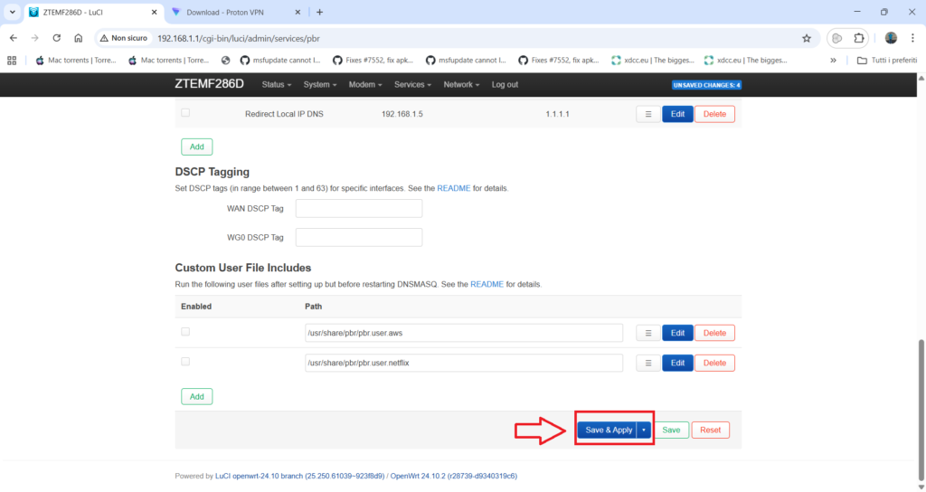
Task: Click drag handle for pbr.user.aws row
Action: tap(647, 333)
